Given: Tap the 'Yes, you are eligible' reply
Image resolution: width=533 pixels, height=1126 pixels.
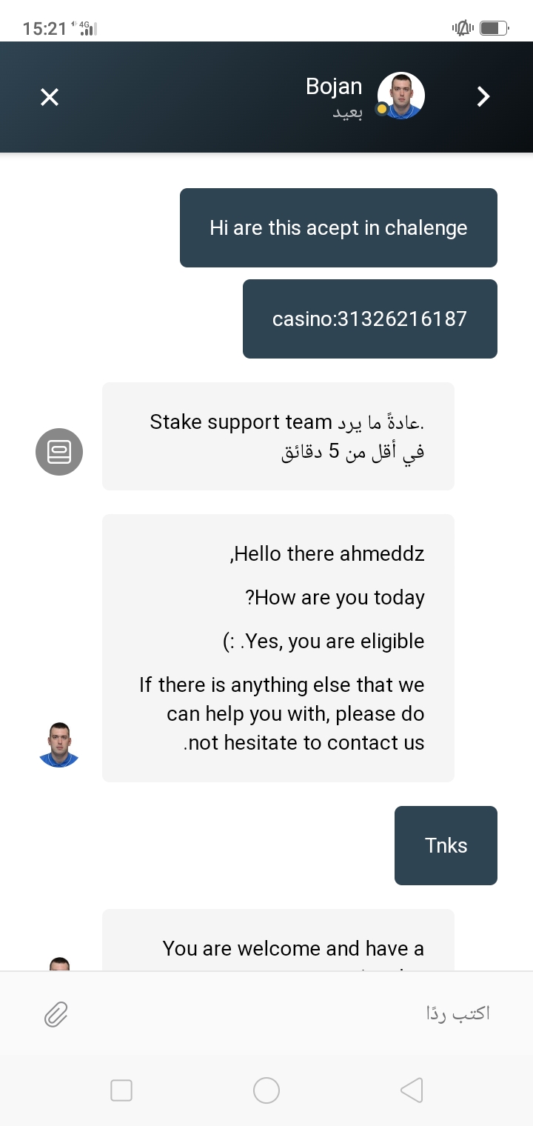Looking at the screenshot, I should [x=324, y=641].
